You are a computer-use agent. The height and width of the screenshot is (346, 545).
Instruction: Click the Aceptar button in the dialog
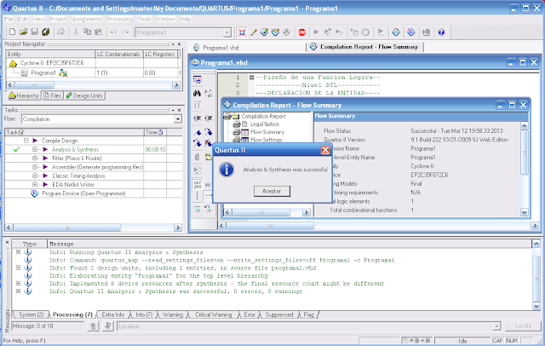pos(272,191)
